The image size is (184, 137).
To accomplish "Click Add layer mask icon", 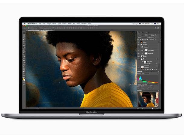I will pos(148,70).
